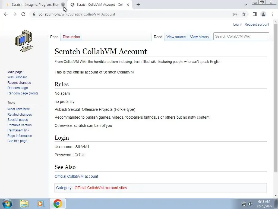Select the Page tab
The image size is (278, 209).
54,37
